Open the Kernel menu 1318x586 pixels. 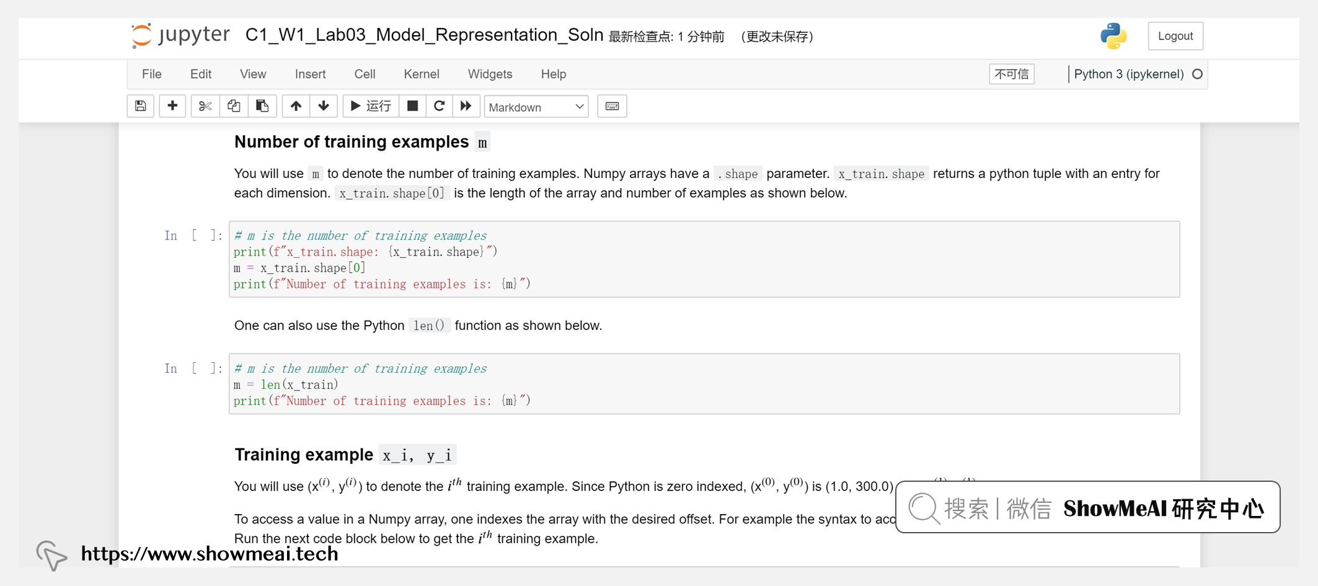422,74
